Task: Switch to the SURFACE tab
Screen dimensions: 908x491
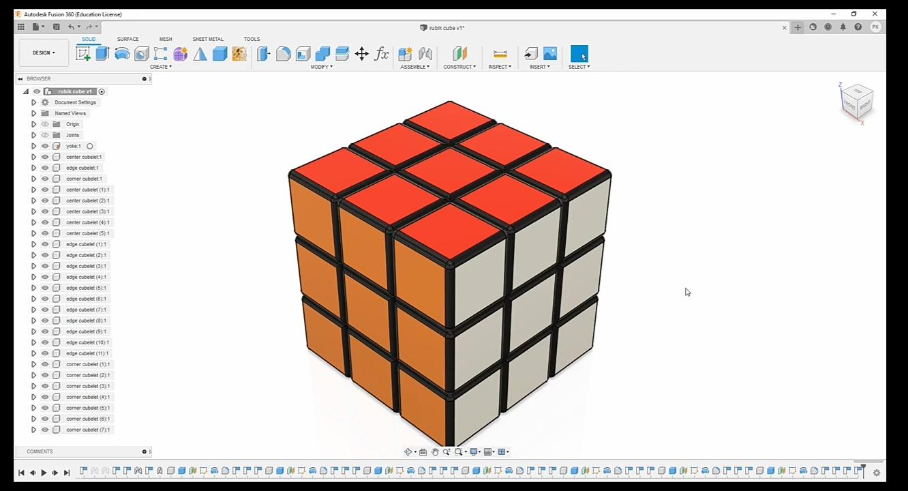Action: 127,39
